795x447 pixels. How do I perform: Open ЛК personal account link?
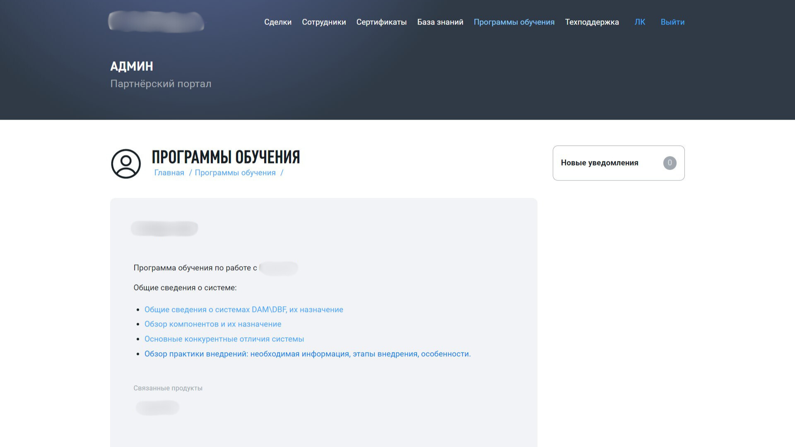click(640, 22)
